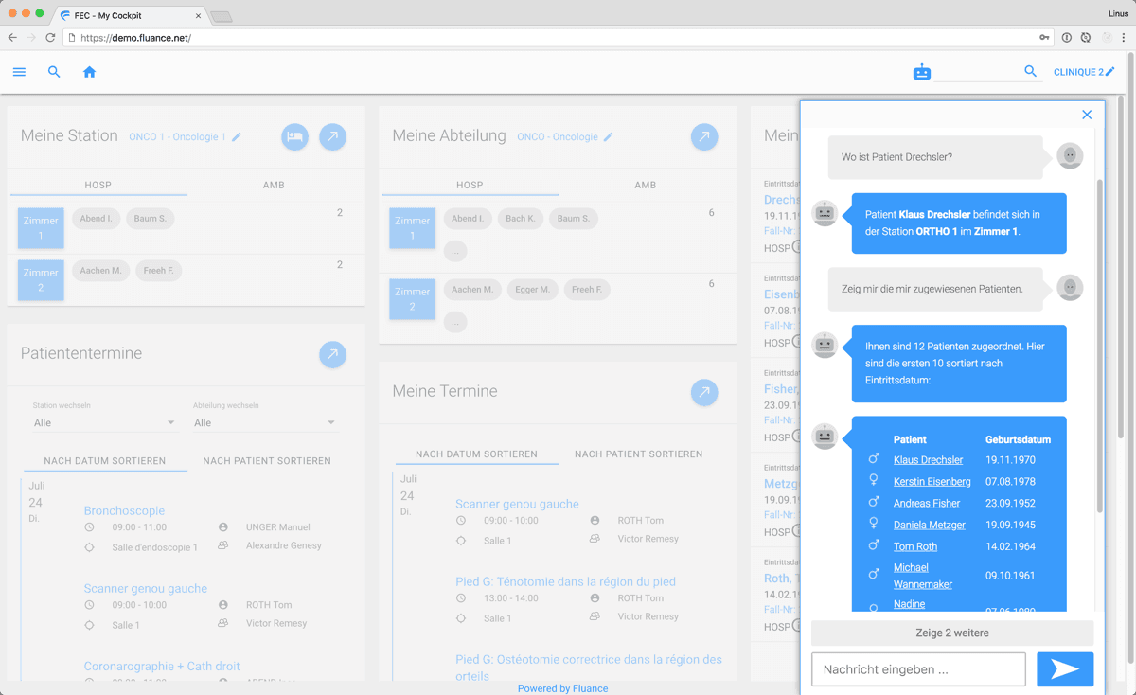Viewport: 1136px width, 695px height.
Task: Open Klaus Drechsler patient link in chat
Action: pyautogui.click(x=928, y=460)
